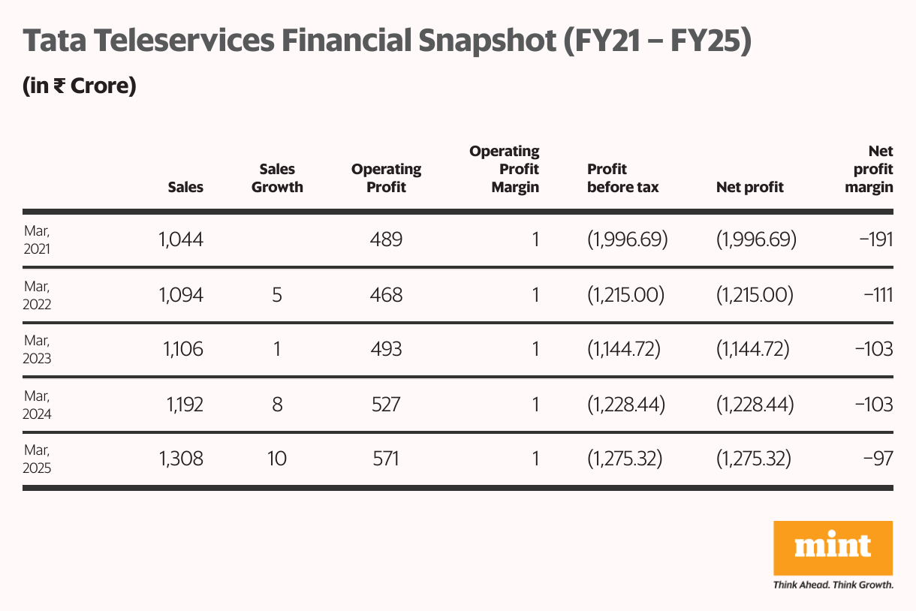Click the Tata Teleservices Financial Snapshot title
916x611 pixels.
point(387,41)
